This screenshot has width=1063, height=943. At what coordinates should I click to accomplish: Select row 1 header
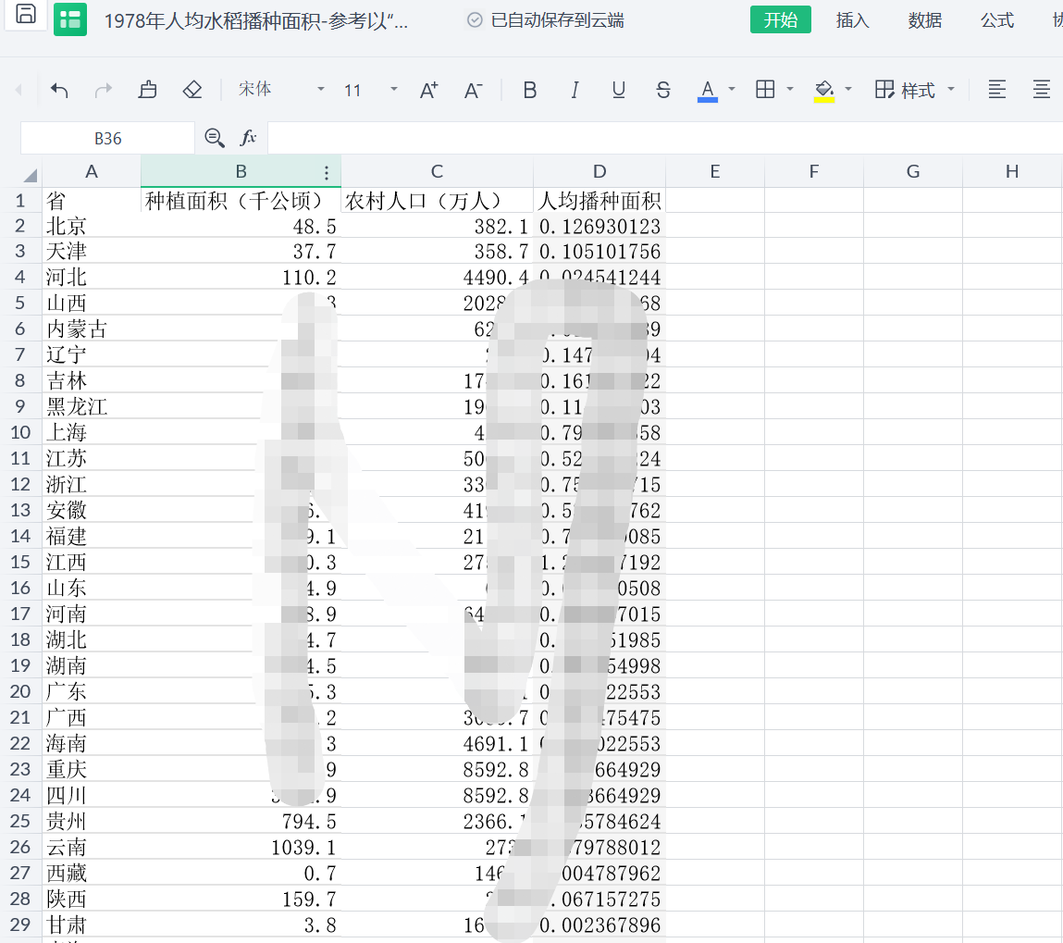point(20,201)
